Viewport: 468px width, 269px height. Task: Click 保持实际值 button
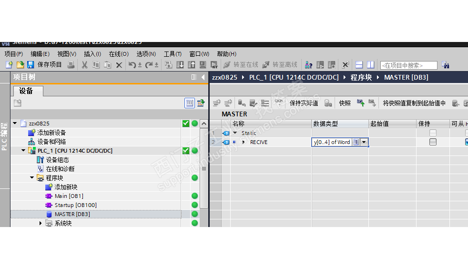304,103
